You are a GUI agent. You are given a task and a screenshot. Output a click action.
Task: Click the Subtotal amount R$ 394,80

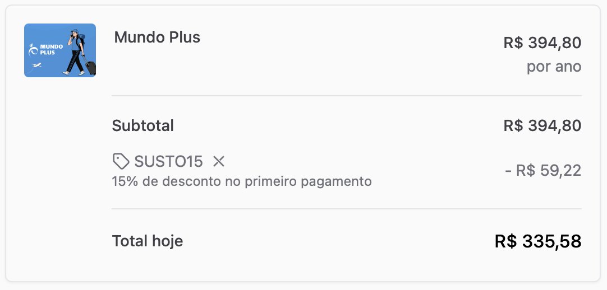pyautogui.click(x=542, y=125)
